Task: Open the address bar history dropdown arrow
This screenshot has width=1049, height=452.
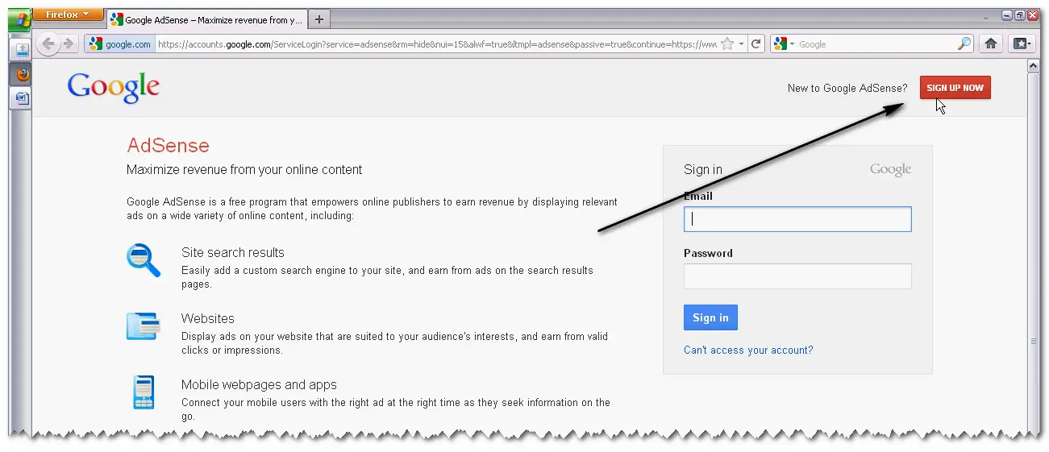Action: [x=741, y=44]
